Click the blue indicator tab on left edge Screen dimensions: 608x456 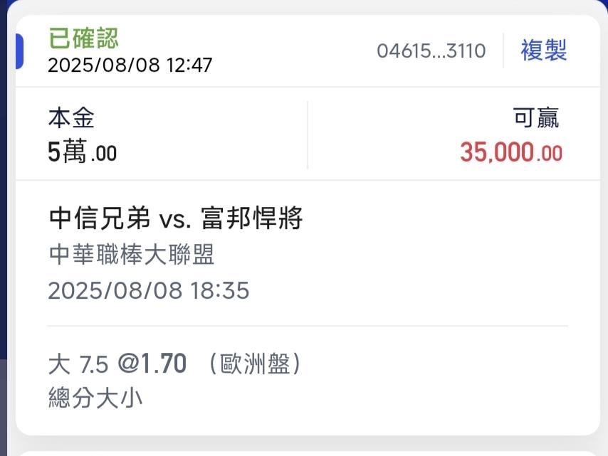(x=19, y=51)
